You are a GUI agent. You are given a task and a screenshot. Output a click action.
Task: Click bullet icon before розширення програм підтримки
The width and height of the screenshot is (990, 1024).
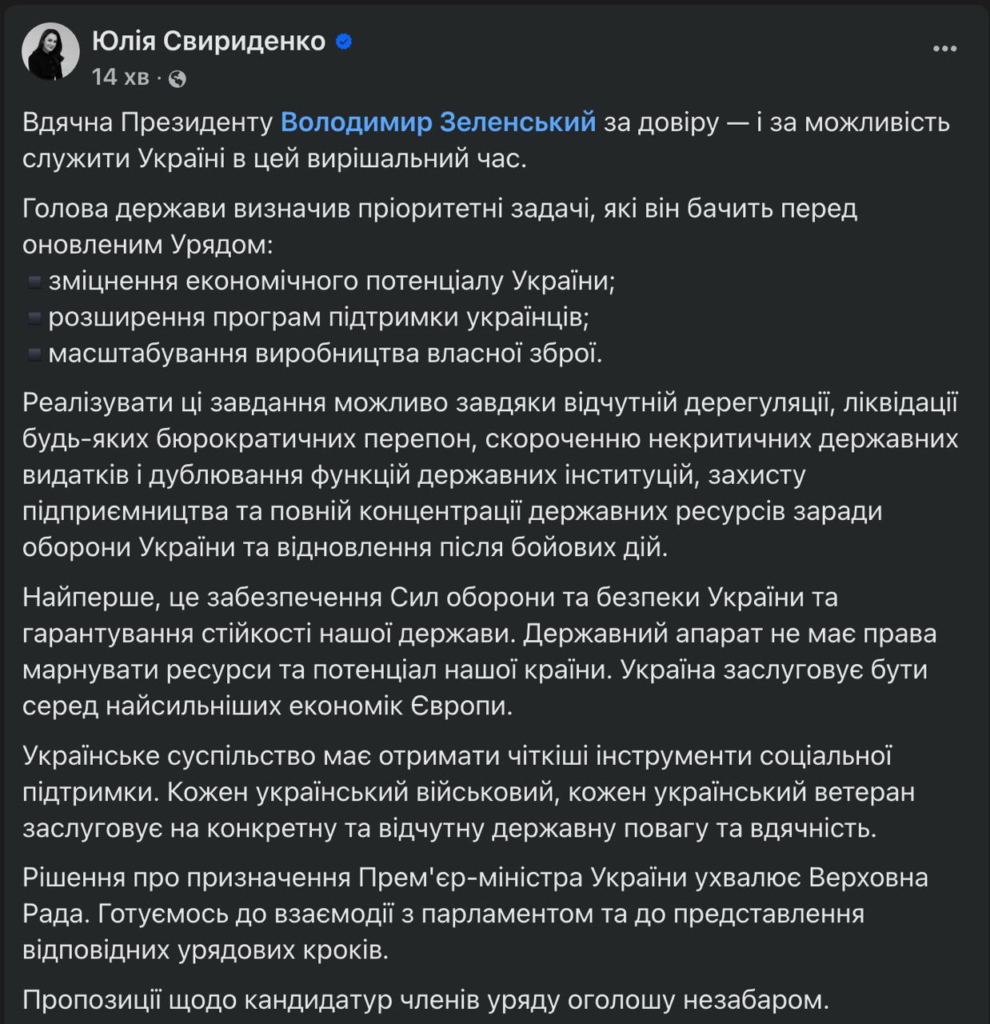click(x=34, y=318)
